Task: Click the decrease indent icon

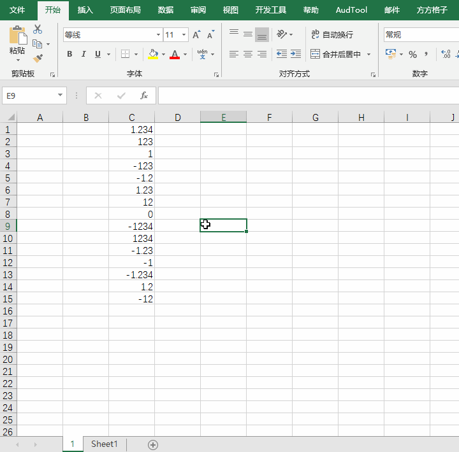Action: click(282, 54)
